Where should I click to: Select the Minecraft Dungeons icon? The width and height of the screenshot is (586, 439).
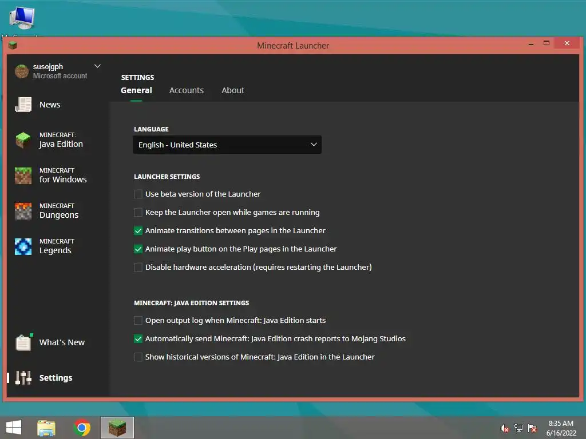click(x=23, y=211)
